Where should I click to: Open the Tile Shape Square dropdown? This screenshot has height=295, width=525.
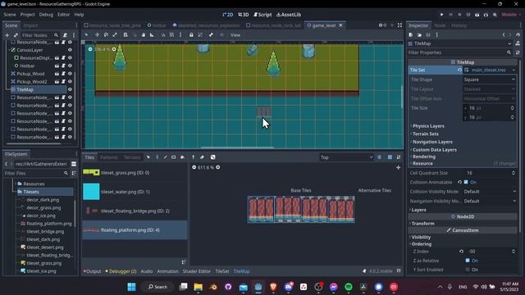(489, 79)
